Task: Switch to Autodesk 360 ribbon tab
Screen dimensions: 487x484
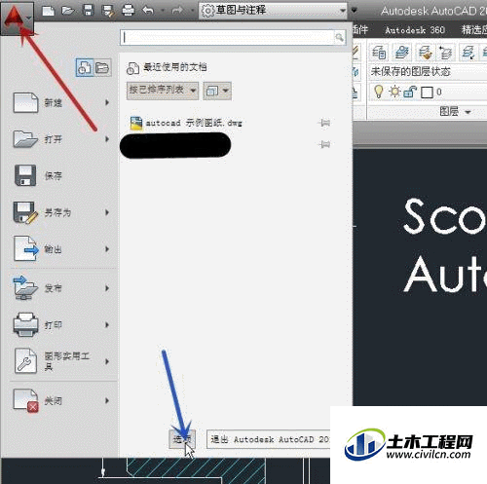Action: (415, 30)
